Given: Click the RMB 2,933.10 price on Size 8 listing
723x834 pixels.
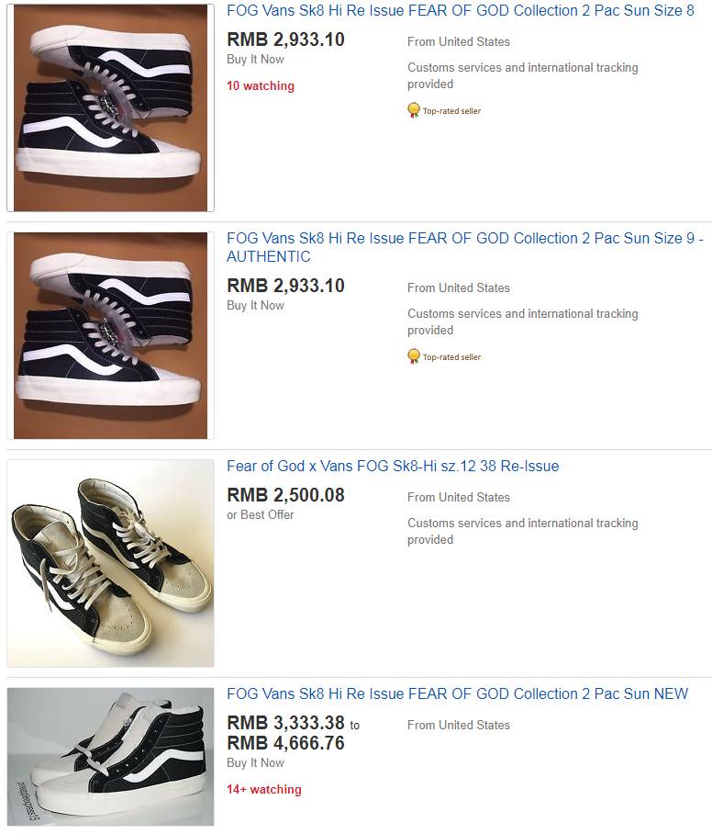Looking at the screenshot, I should 285,39.
